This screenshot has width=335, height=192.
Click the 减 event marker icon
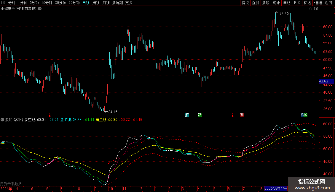(x=306, y=115)
